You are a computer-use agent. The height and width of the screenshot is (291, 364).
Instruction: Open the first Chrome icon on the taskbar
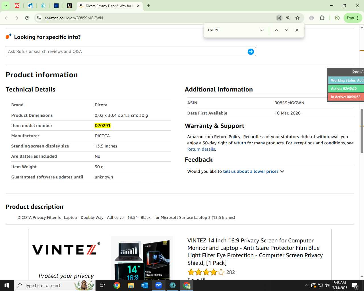coord(117,285)
